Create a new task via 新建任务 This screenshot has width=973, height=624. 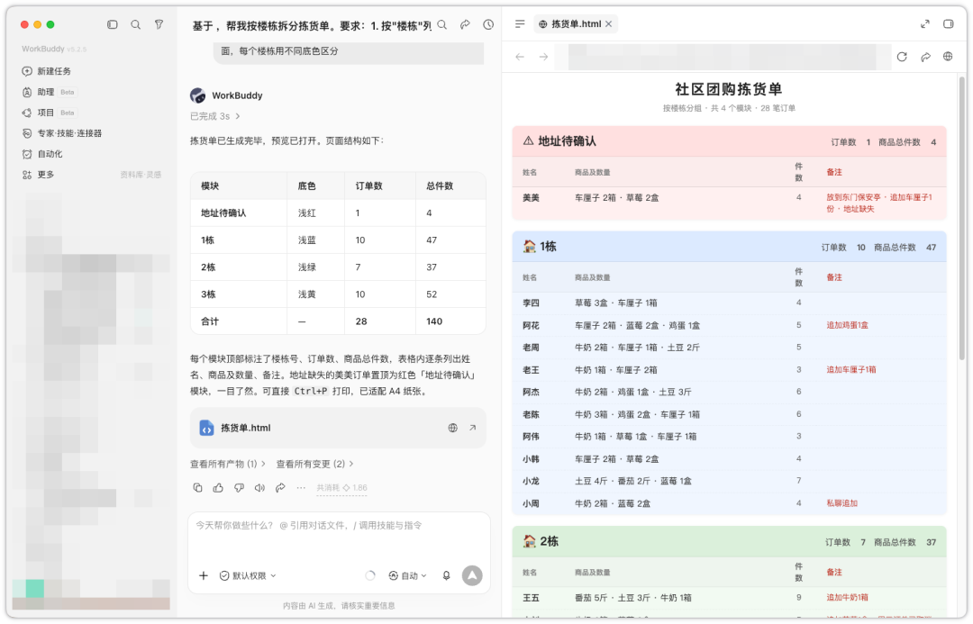pyautogui.click(x=47, y=71)
